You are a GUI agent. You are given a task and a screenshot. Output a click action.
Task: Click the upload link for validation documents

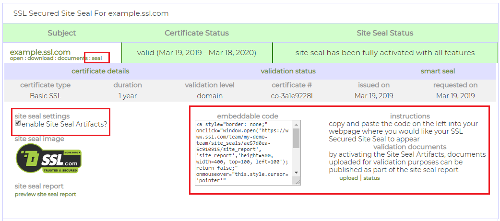point(348,178)
